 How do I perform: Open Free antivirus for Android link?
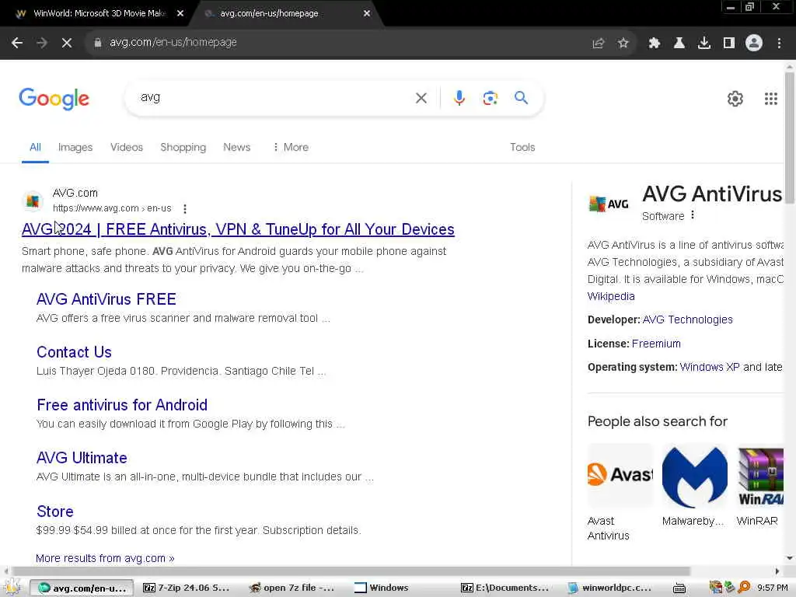[x=122, y=405]
